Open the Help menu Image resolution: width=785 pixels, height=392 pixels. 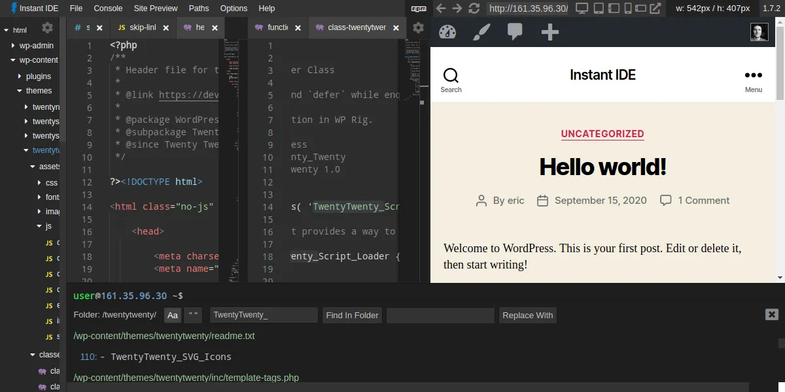click(267, 8)
